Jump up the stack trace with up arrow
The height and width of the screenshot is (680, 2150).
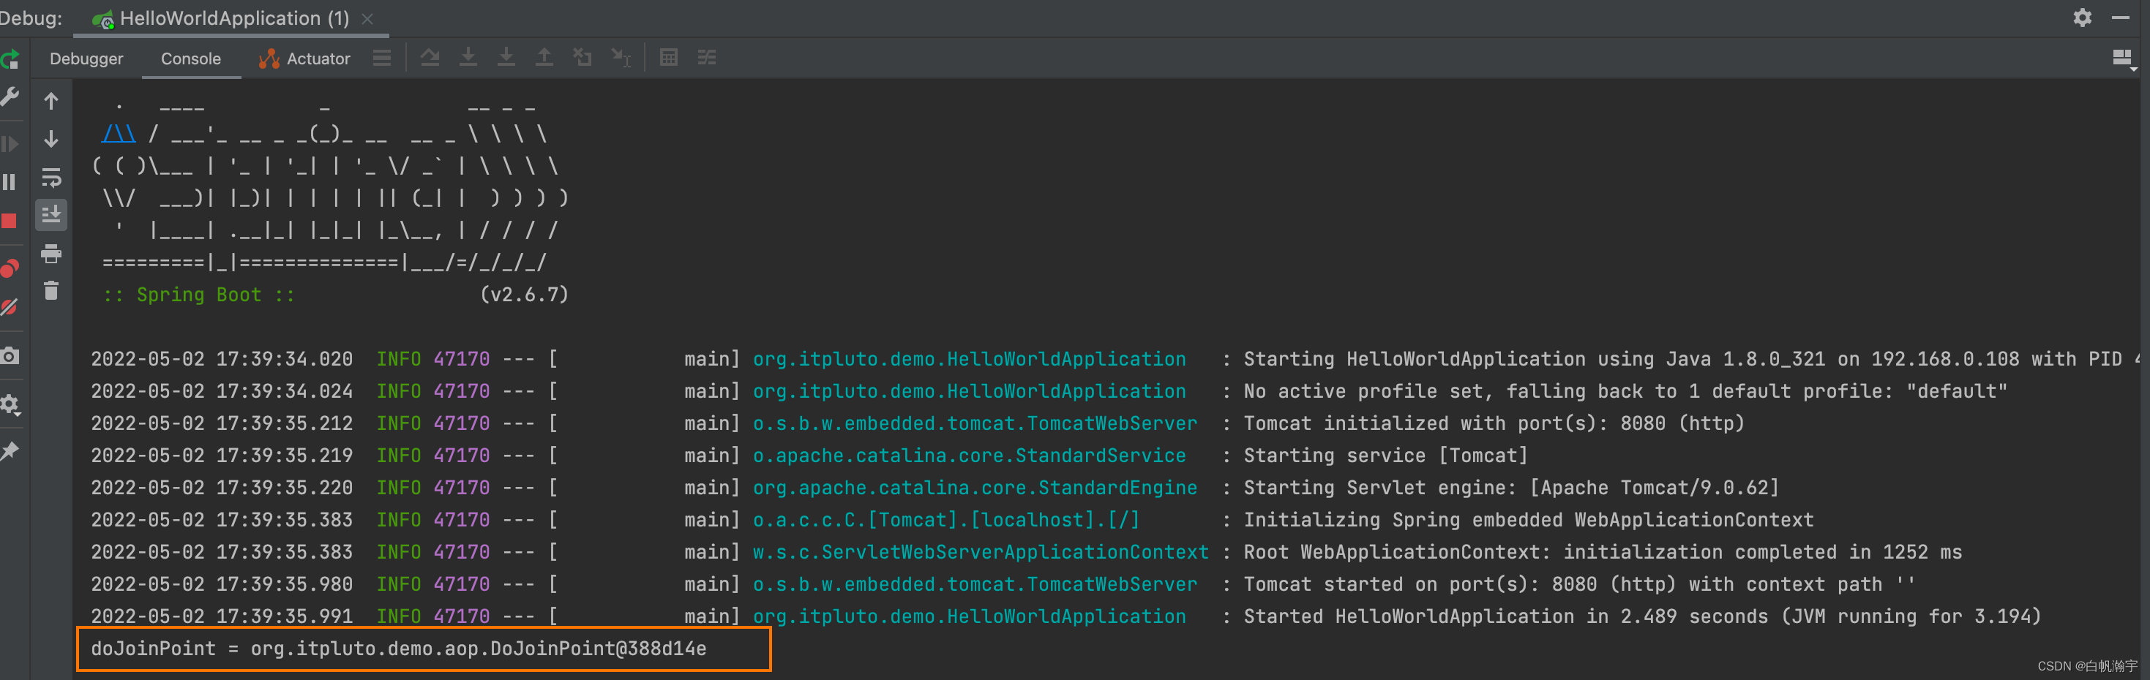pos(51,101)
